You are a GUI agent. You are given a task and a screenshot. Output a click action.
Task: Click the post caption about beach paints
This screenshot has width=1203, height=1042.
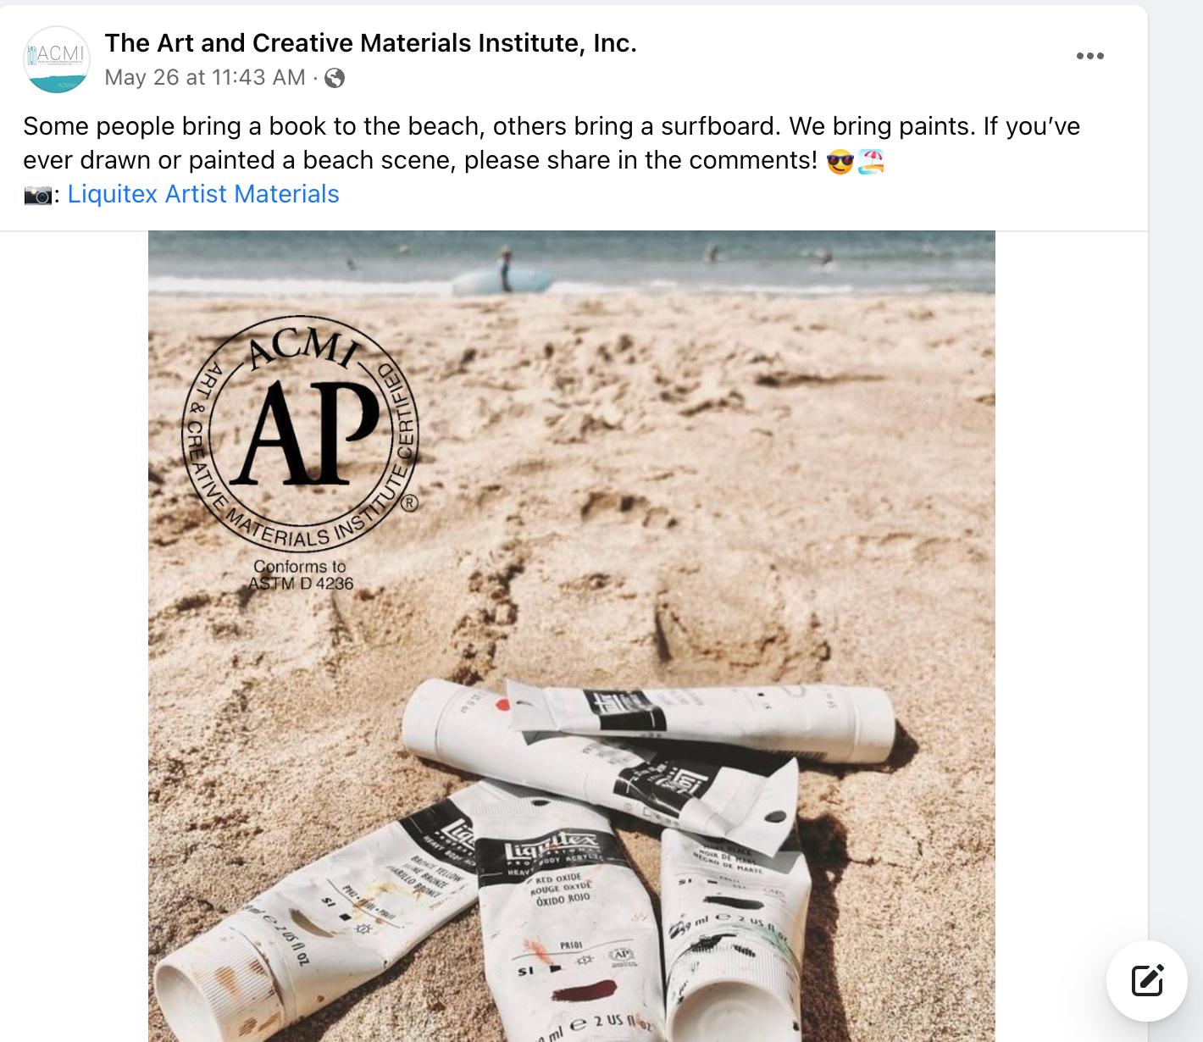(x=552, y=143)
